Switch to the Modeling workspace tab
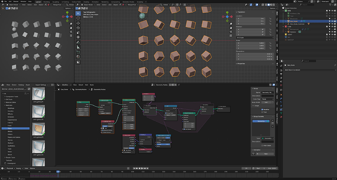 [46, 1]
